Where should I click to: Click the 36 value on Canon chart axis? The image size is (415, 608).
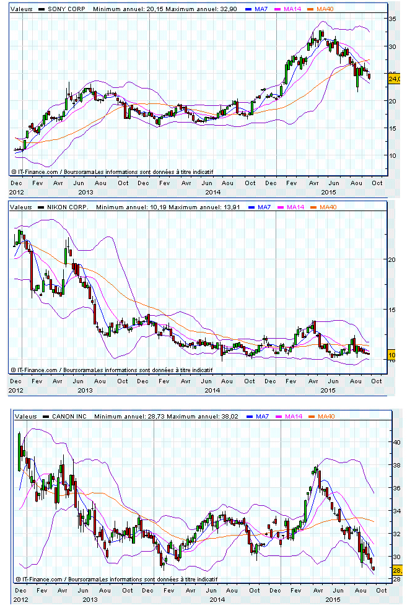pyautogui.click(x=397, y=489)
